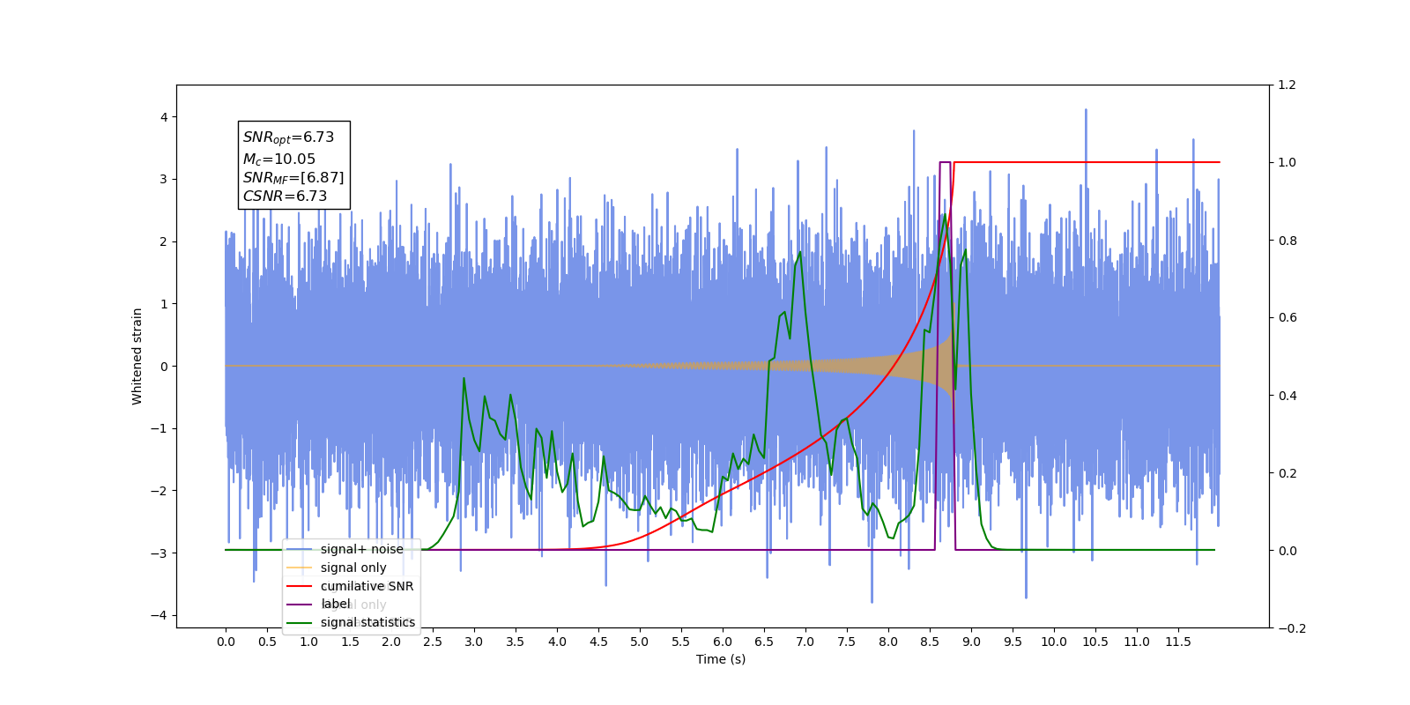Click the 11.5 tick on the time axis
Viewport: 1410px width, 705px height.
click(1178, 642)
